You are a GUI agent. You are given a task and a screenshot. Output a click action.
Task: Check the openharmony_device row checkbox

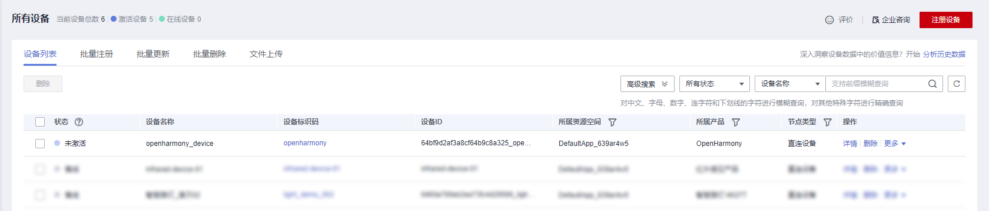pos(40,144)
